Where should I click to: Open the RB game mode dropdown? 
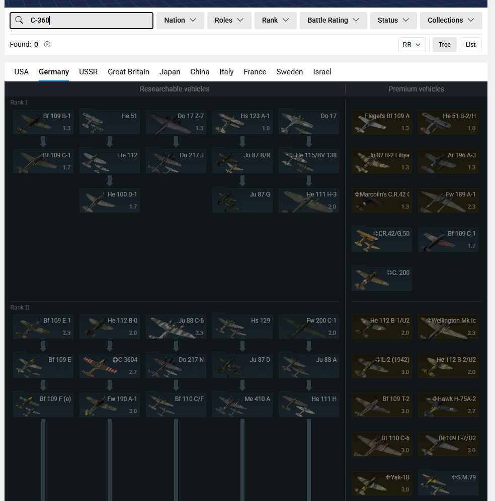[x=412, y=45]
